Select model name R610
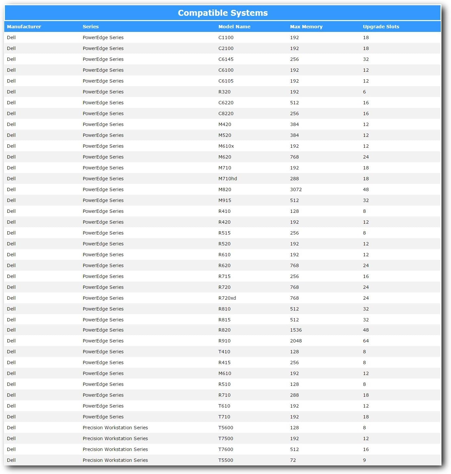The width and height of the screenshot is (451, 474). [224, 255]
